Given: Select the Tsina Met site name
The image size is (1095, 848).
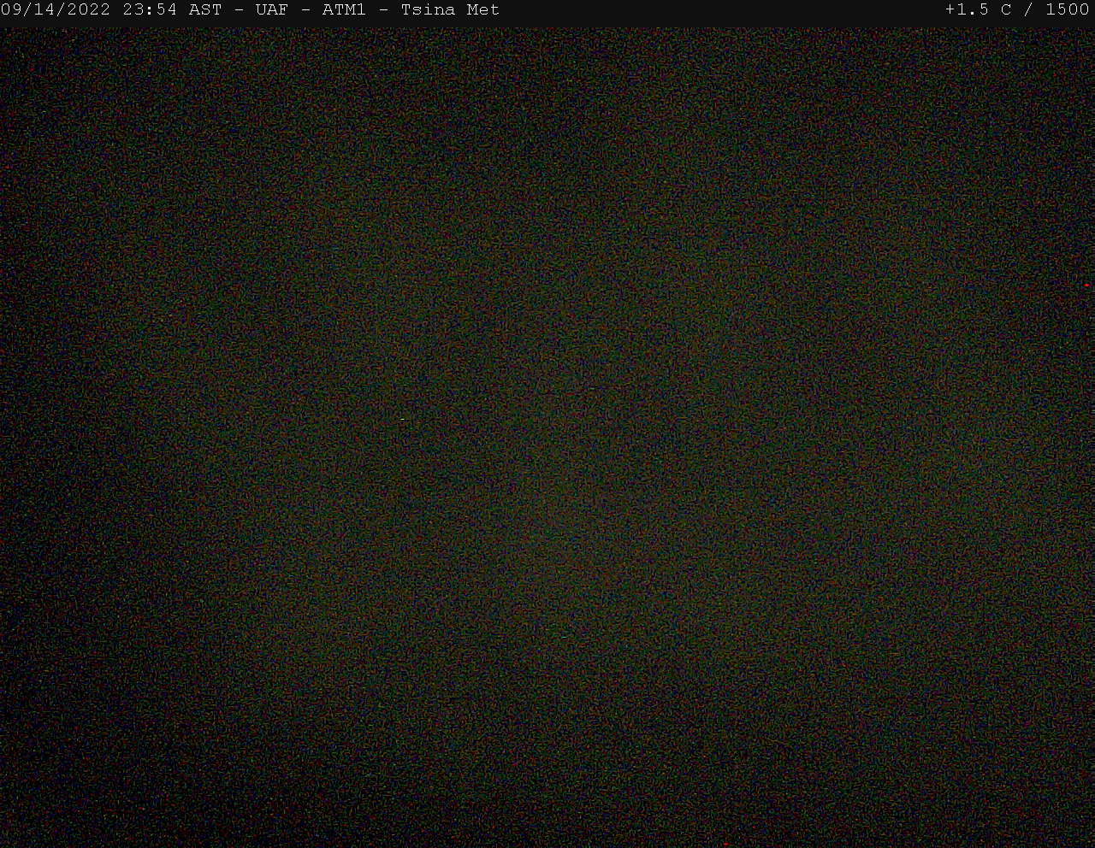Looking at the screenshot, I should tap(450, 10).
